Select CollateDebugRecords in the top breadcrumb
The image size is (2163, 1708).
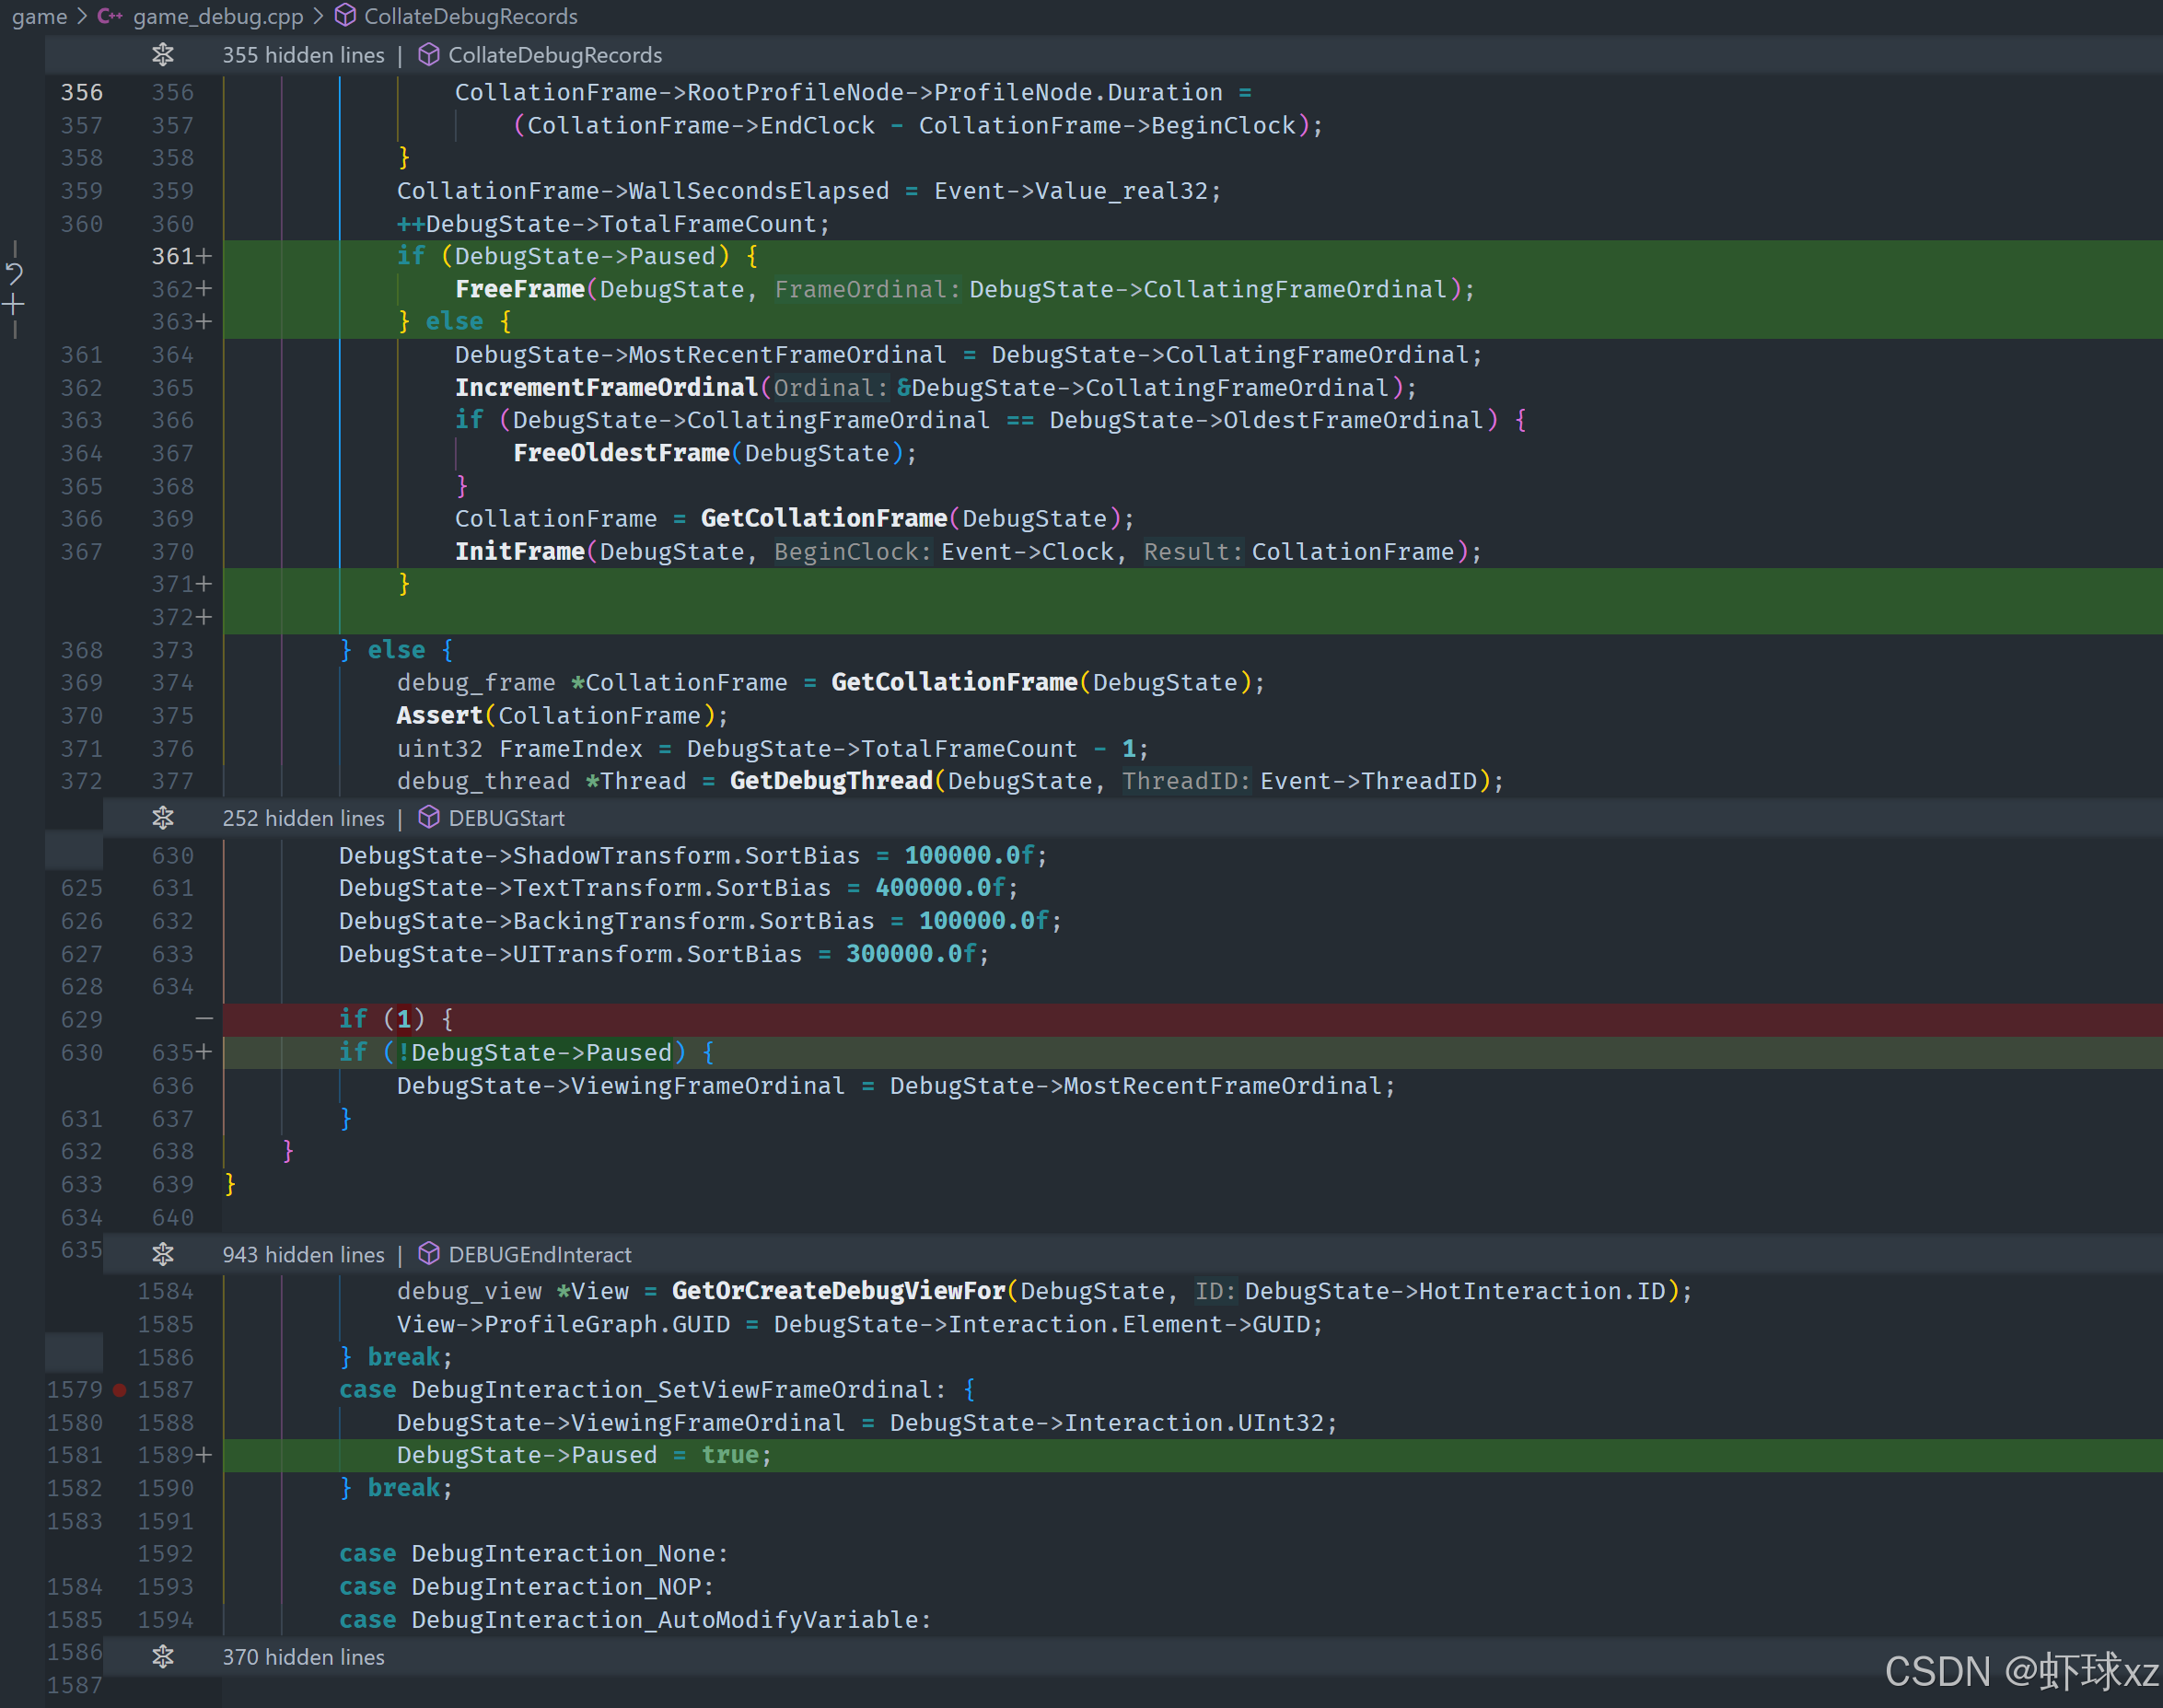pos(470,16)
